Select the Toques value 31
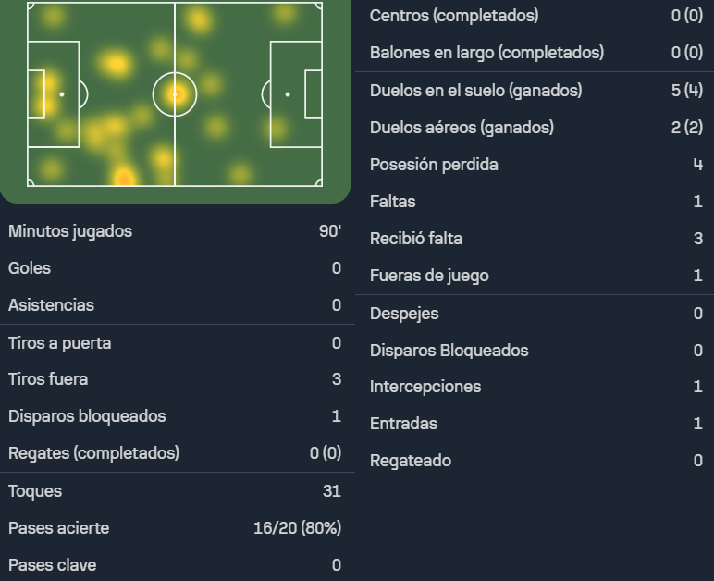 [x=332, y=491]
